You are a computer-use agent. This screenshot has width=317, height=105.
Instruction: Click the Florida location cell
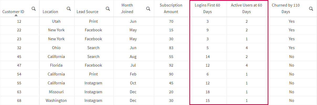(56, 65)
